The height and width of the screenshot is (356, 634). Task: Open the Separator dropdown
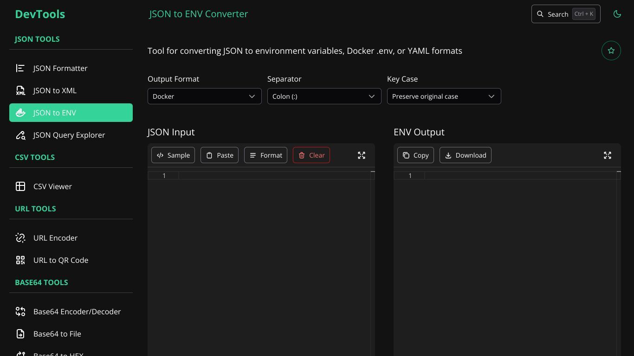pyautogui.click(x=324, y=96)
